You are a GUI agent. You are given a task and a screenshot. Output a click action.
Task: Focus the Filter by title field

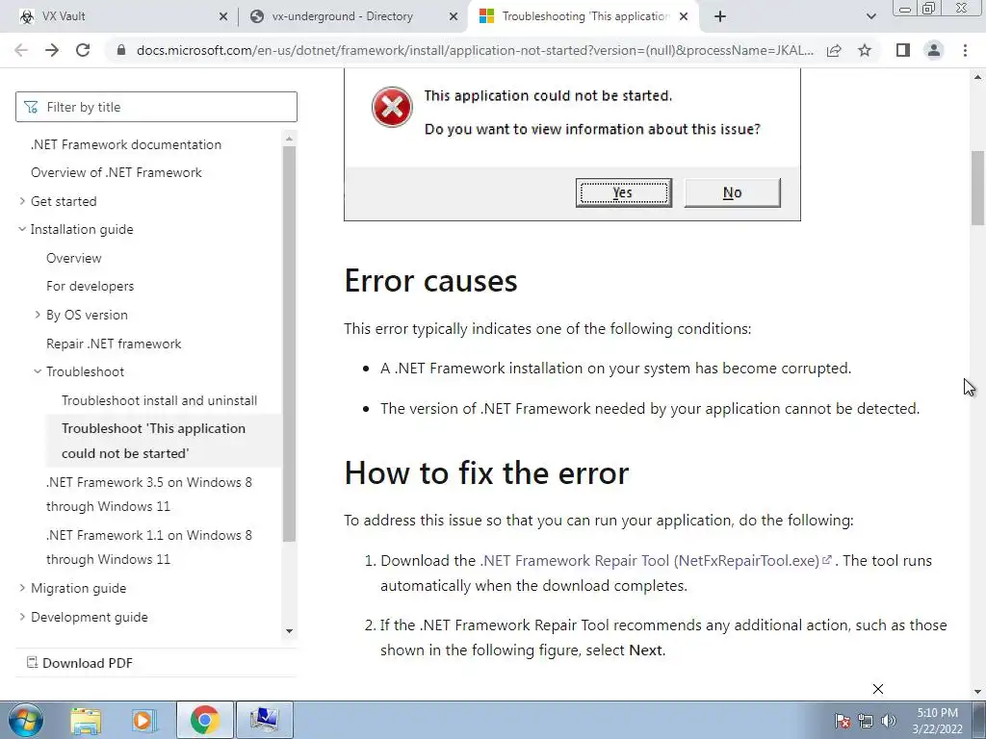click(x=156, y=107)
